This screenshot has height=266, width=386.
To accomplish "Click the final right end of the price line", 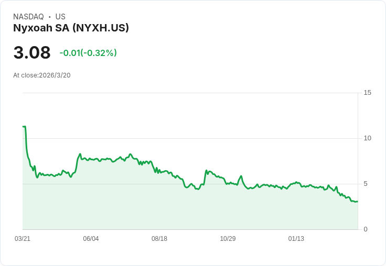I will click(x=357, y=202).
